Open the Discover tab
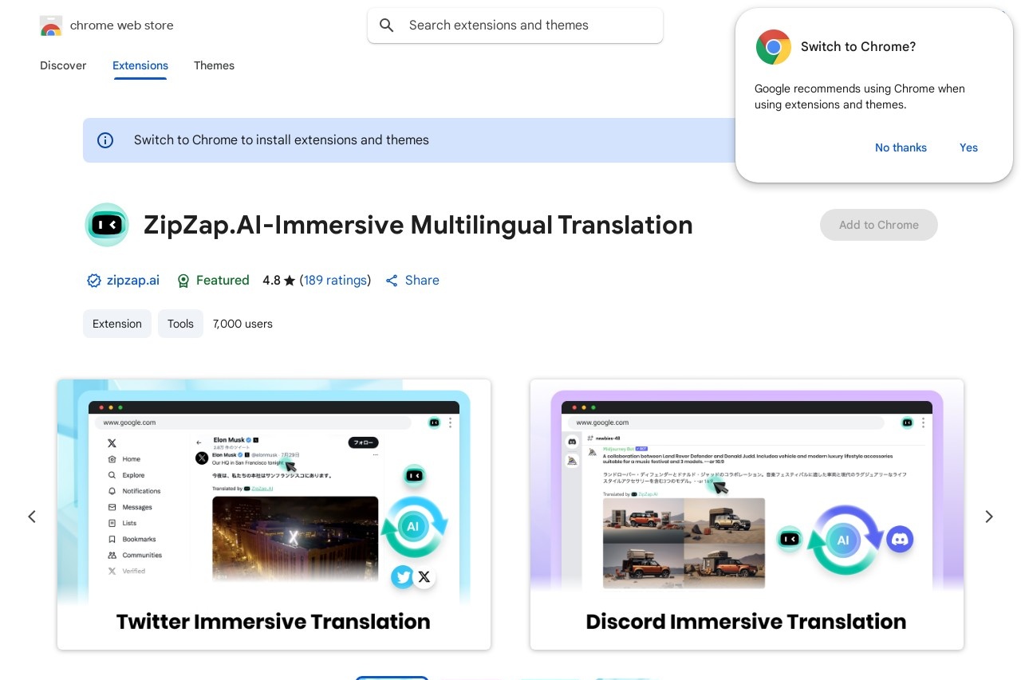The width and height of the screenshot is (1021, 680). (63, 65)
